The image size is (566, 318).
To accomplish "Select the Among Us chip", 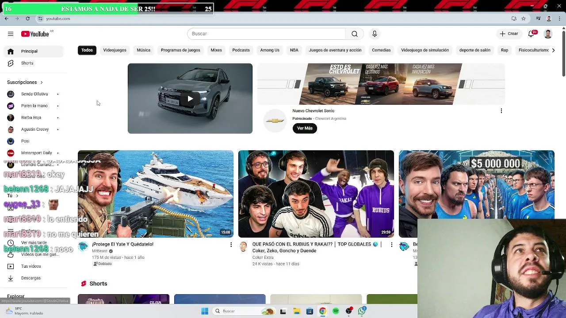I will [x=270, y=50].
